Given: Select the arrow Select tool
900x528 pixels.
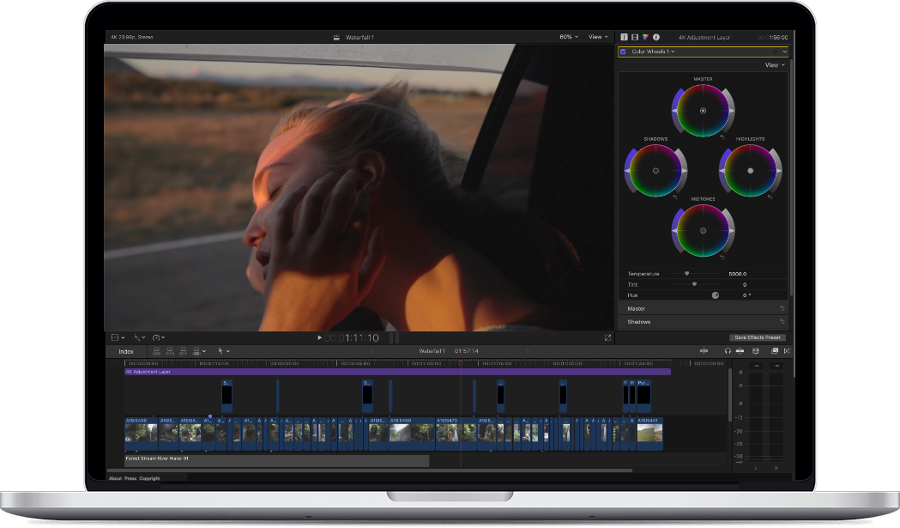Looking at the screenshot, I should [x=220, y=351].
